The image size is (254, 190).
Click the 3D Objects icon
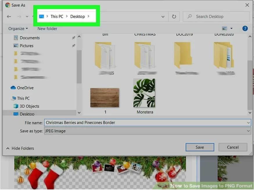16,106
